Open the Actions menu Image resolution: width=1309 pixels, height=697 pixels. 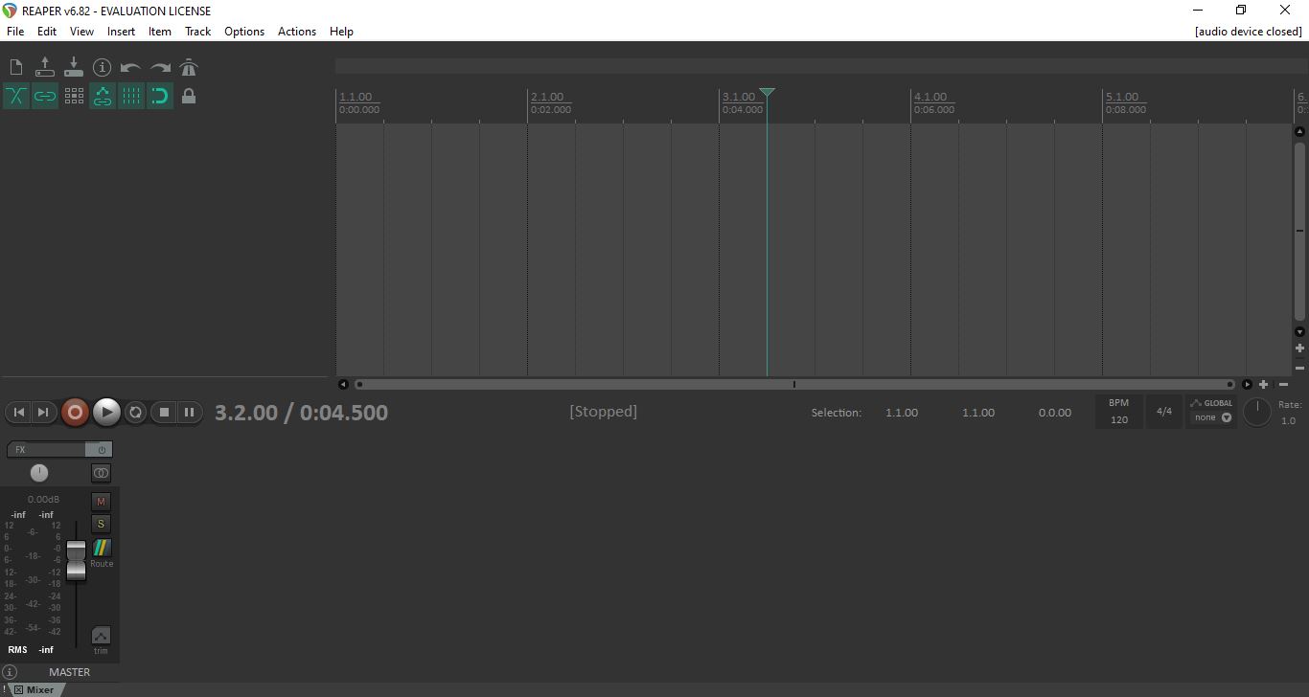coord(297,31)
